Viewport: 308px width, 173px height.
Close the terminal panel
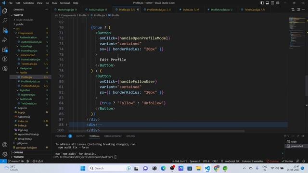(303, 136)
